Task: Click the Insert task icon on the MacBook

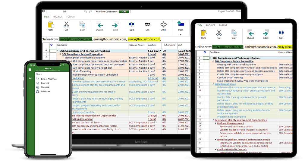Action: (181, 24)
